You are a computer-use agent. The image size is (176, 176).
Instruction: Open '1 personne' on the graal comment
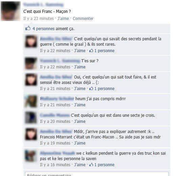(x=104, y=51)
